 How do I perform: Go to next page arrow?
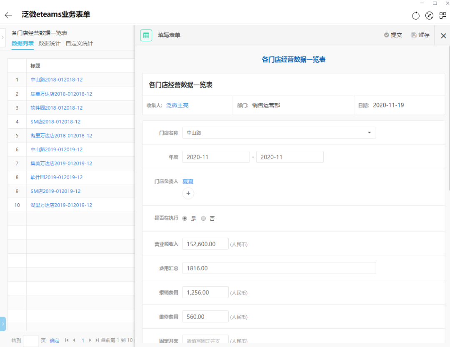coord(90,340)
